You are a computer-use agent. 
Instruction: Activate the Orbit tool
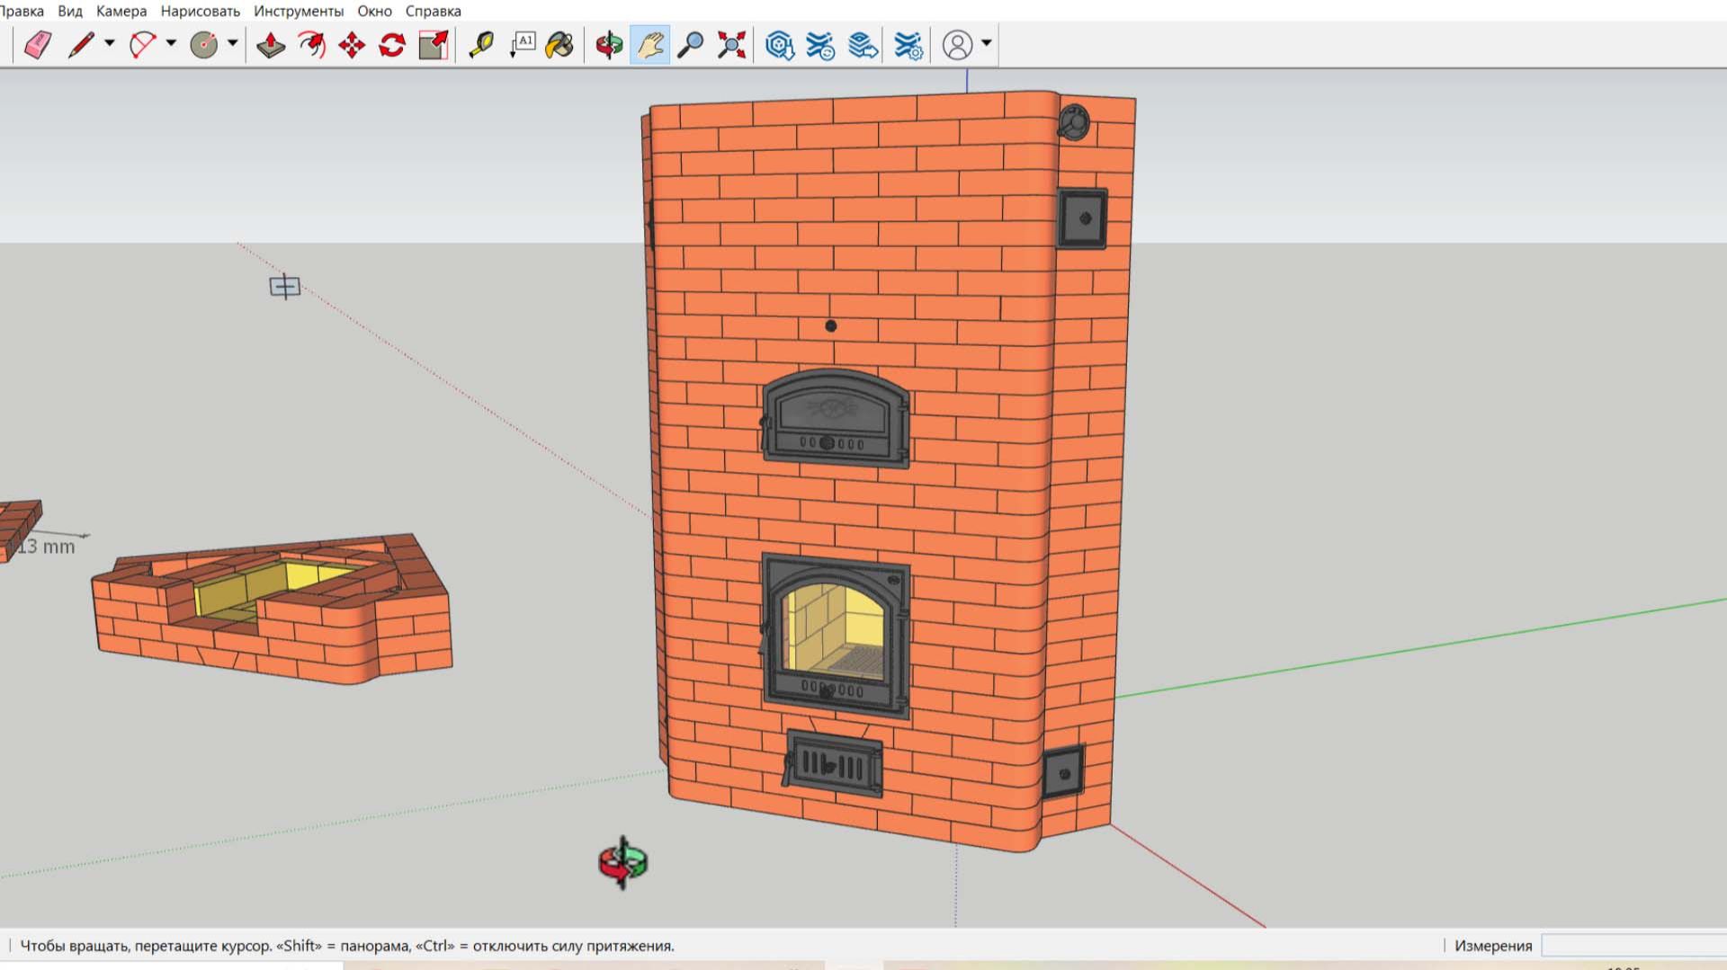pyautogui.click(x=609, y=44)
